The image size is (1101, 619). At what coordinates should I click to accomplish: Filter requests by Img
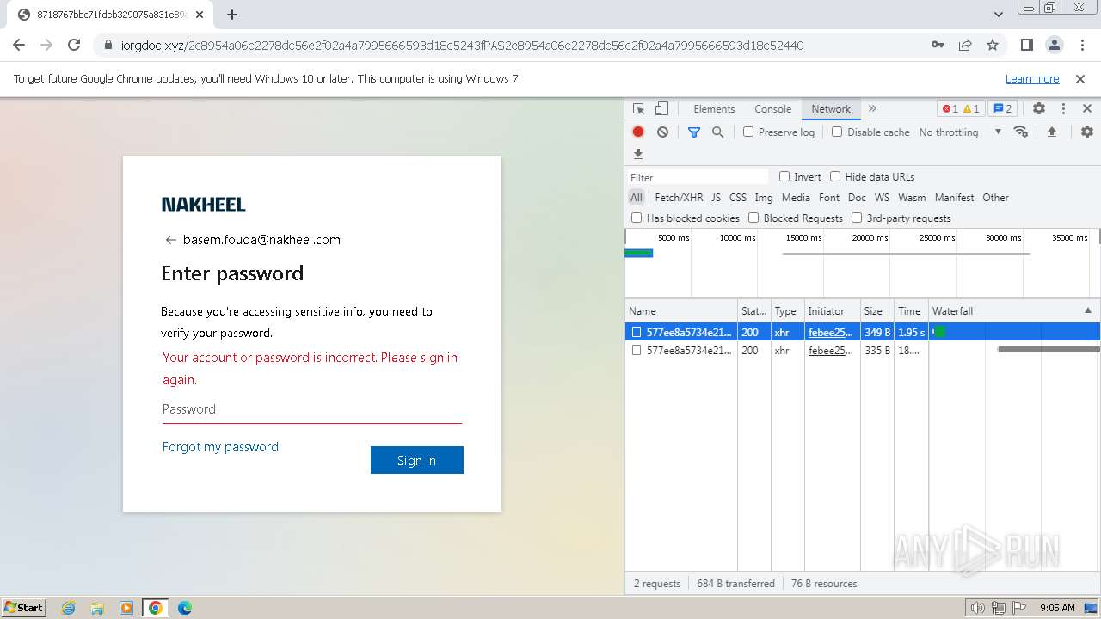coord(764,197)
